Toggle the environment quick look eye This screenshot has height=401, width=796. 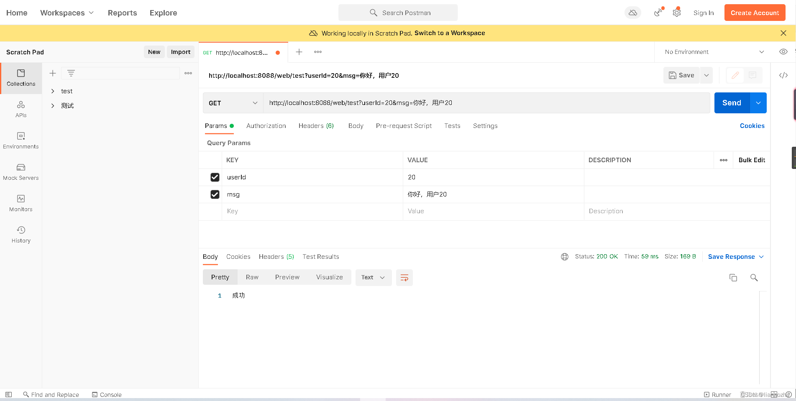[783, 52]
